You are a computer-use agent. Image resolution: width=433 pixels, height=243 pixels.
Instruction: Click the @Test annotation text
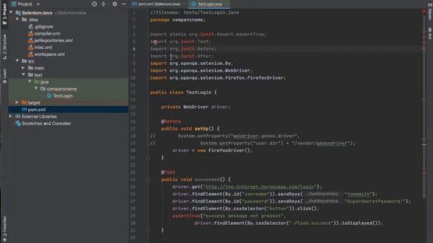tap(168, 172)
